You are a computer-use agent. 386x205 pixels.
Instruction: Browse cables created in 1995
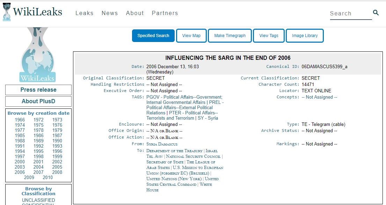pyautogui.click(x=38, y=151)
